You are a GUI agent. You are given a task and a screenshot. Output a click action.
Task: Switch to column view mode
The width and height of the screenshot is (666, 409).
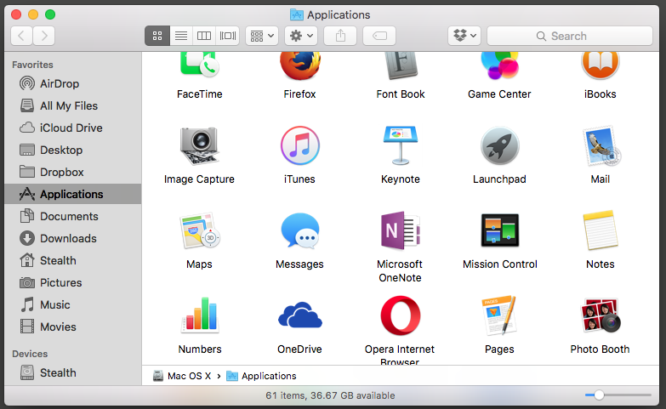(203, 36)
